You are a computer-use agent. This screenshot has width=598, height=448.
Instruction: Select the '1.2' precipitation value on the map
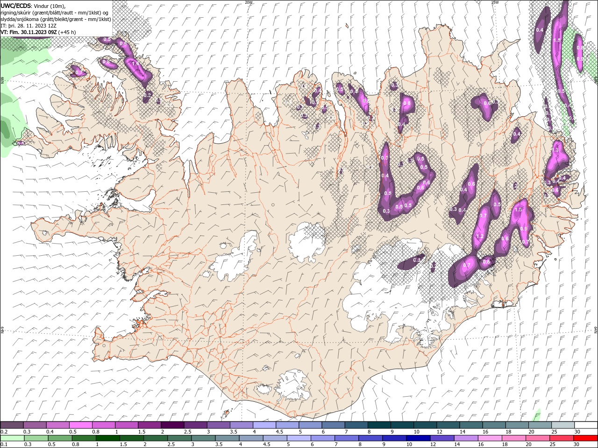[x=479, y=237]
